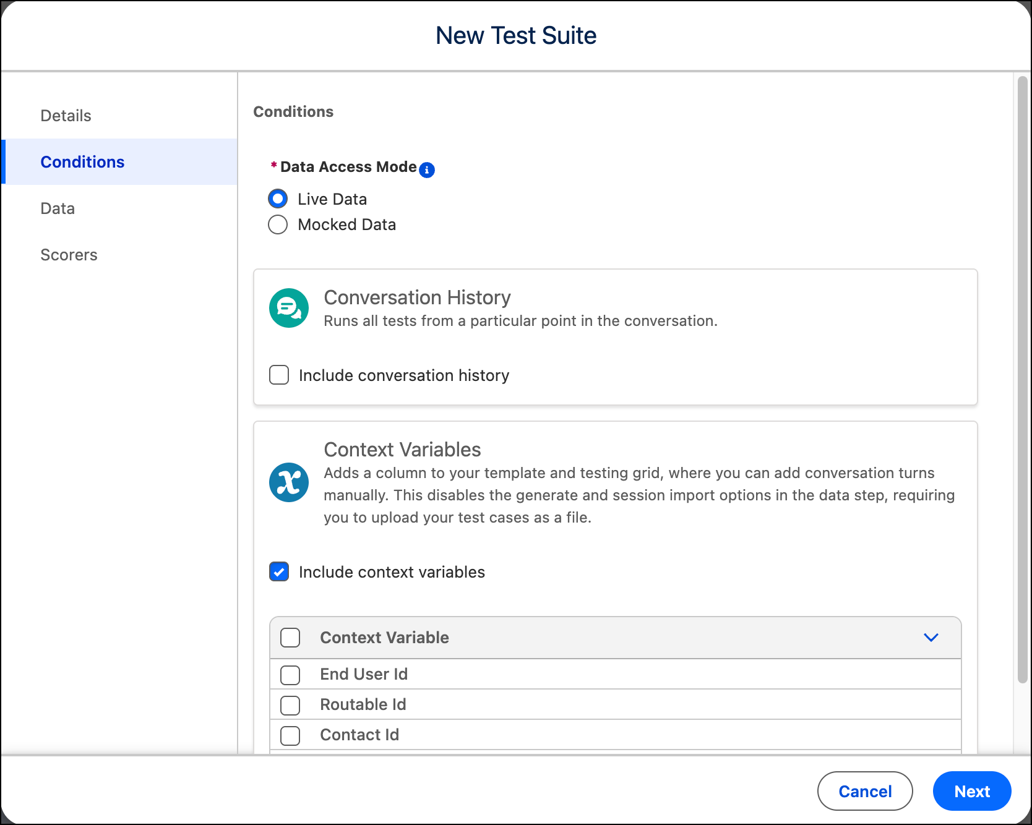Click the Routable Id row label

(x=363, y=704)
